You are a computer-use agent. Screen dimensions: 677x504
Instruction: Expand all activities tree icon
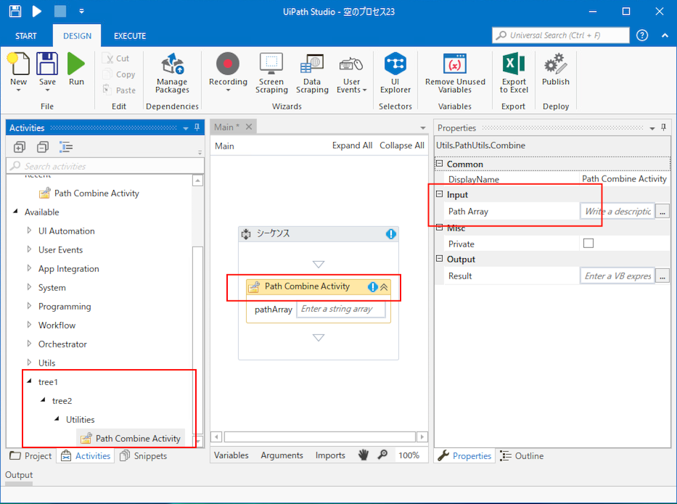20,147
